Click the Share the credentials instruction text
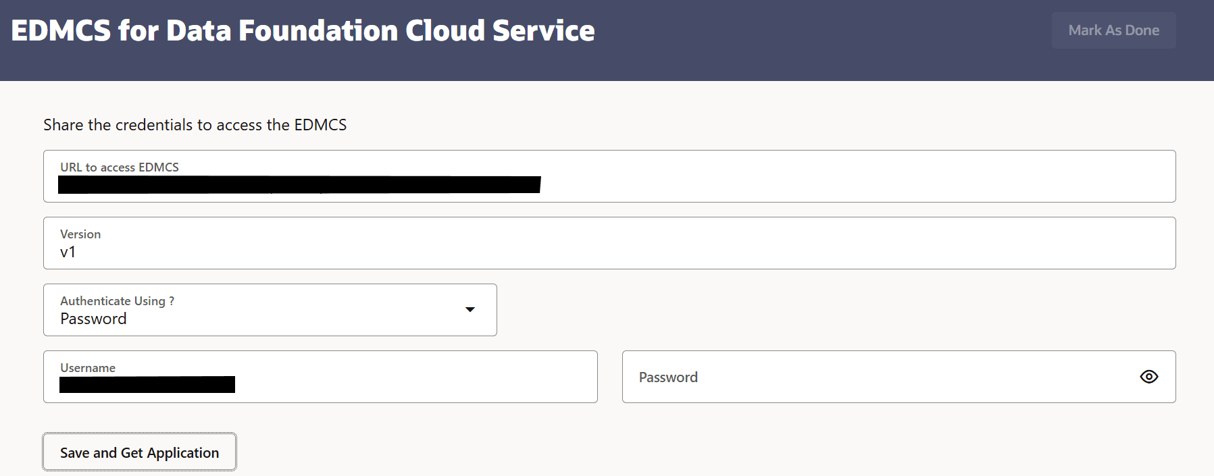 (195, 125)
